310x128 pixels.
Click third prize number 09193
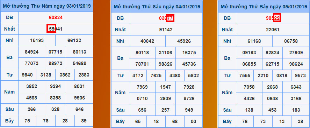[249, 53]
